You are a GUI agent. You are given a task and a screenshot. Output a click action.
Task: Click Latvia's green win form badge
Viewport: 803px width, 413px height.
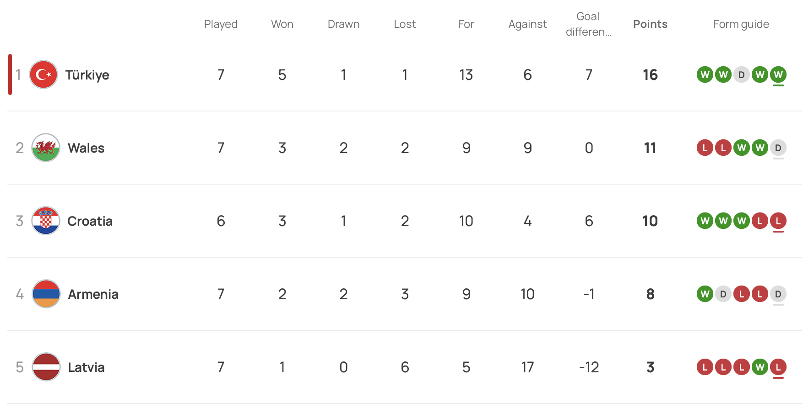click(760, 367)
